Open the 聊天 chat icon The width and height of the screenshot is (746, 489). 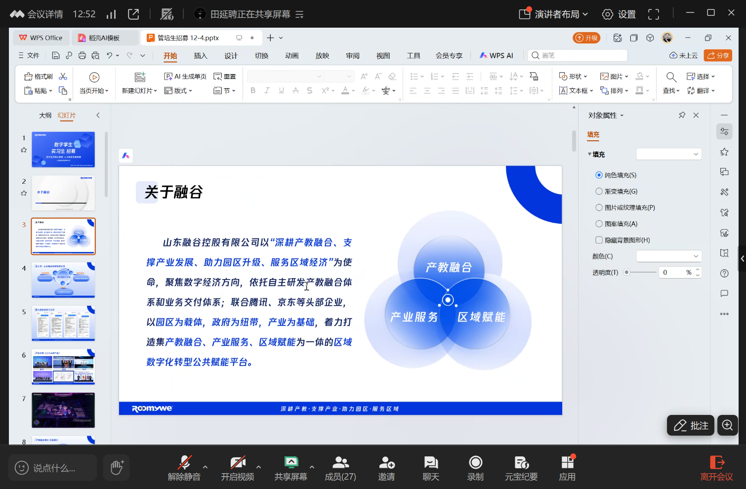click(x=431, y=463)
